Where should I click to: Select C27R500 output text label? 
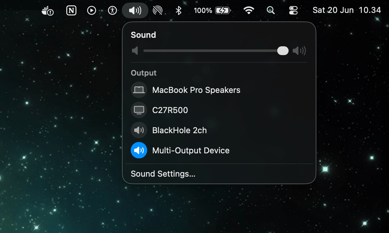(170, 110)
